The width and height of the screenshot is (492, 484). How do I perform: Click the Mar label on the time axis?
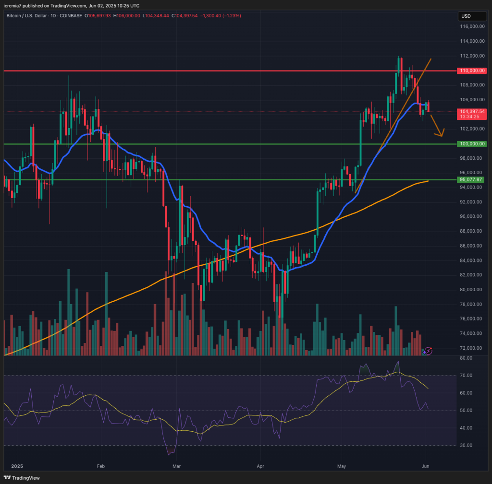177,466
